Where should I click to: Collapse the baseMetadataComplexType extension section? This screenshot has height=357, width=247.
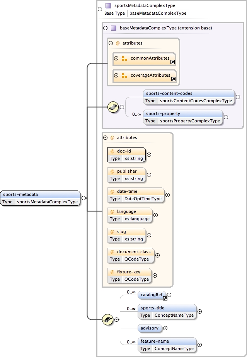[105, 28]
